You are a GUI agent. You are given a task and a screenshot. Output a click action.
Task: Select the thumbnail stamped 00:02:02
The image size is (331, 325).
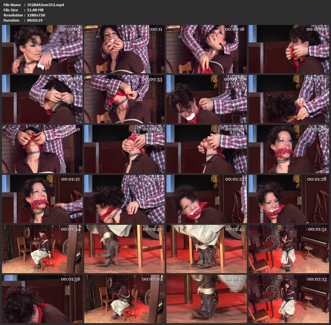(124, 299)
